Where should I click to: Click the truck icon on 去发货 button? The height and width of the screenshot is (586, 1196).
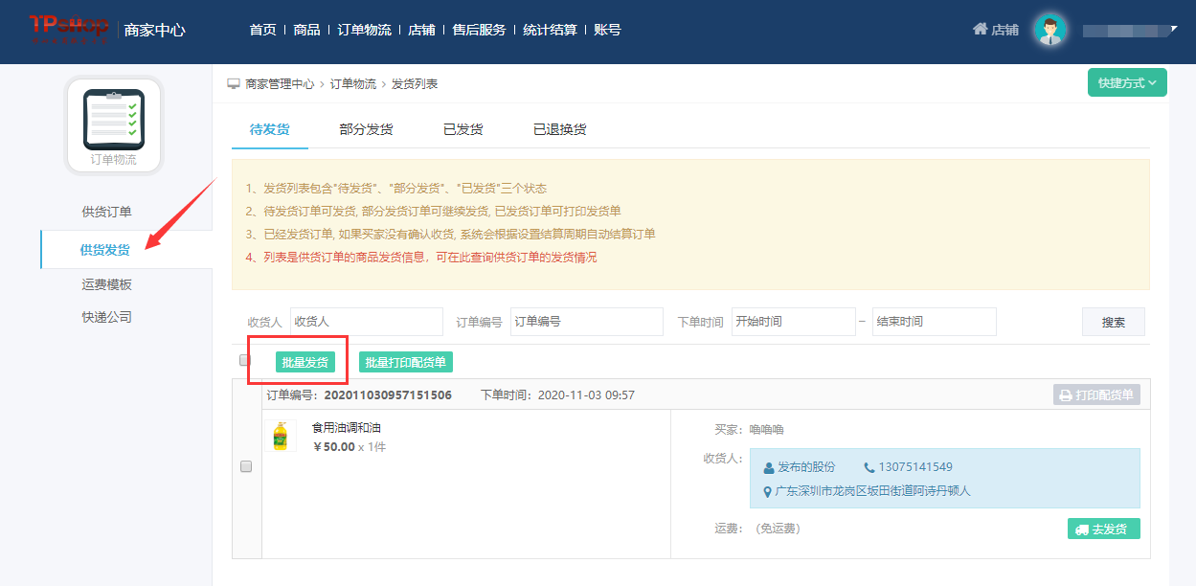(x=1082, y=530)
